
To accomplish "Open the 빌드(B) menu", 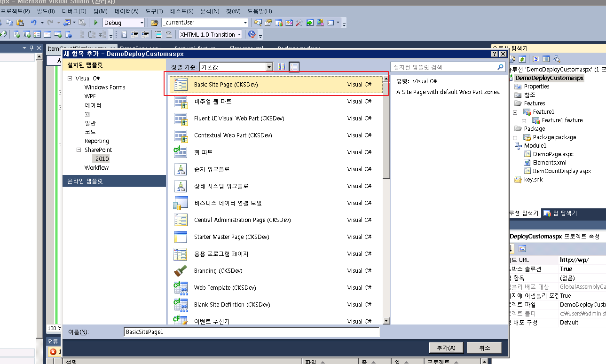I will click(x=46, y=11).
